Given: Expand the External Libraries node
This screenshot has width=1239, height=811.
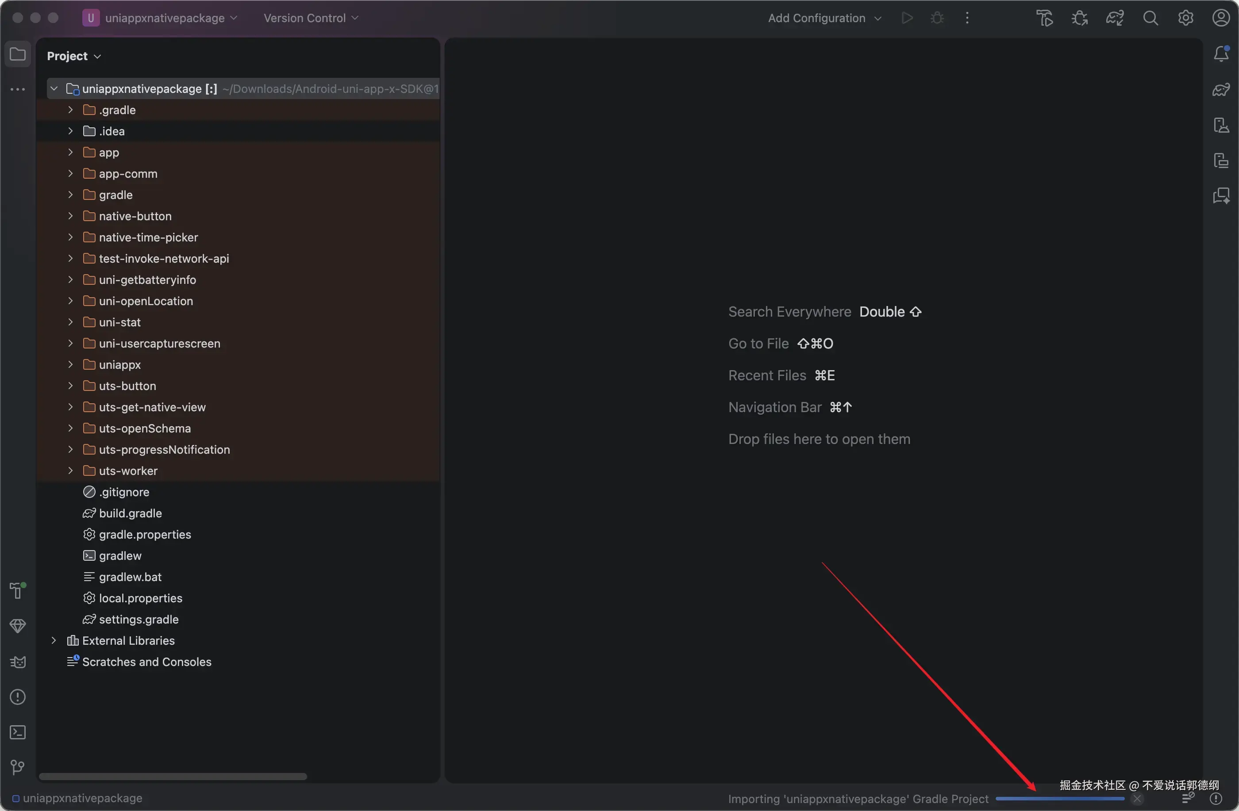Looking at the screenshot, I should pos(54,640).
